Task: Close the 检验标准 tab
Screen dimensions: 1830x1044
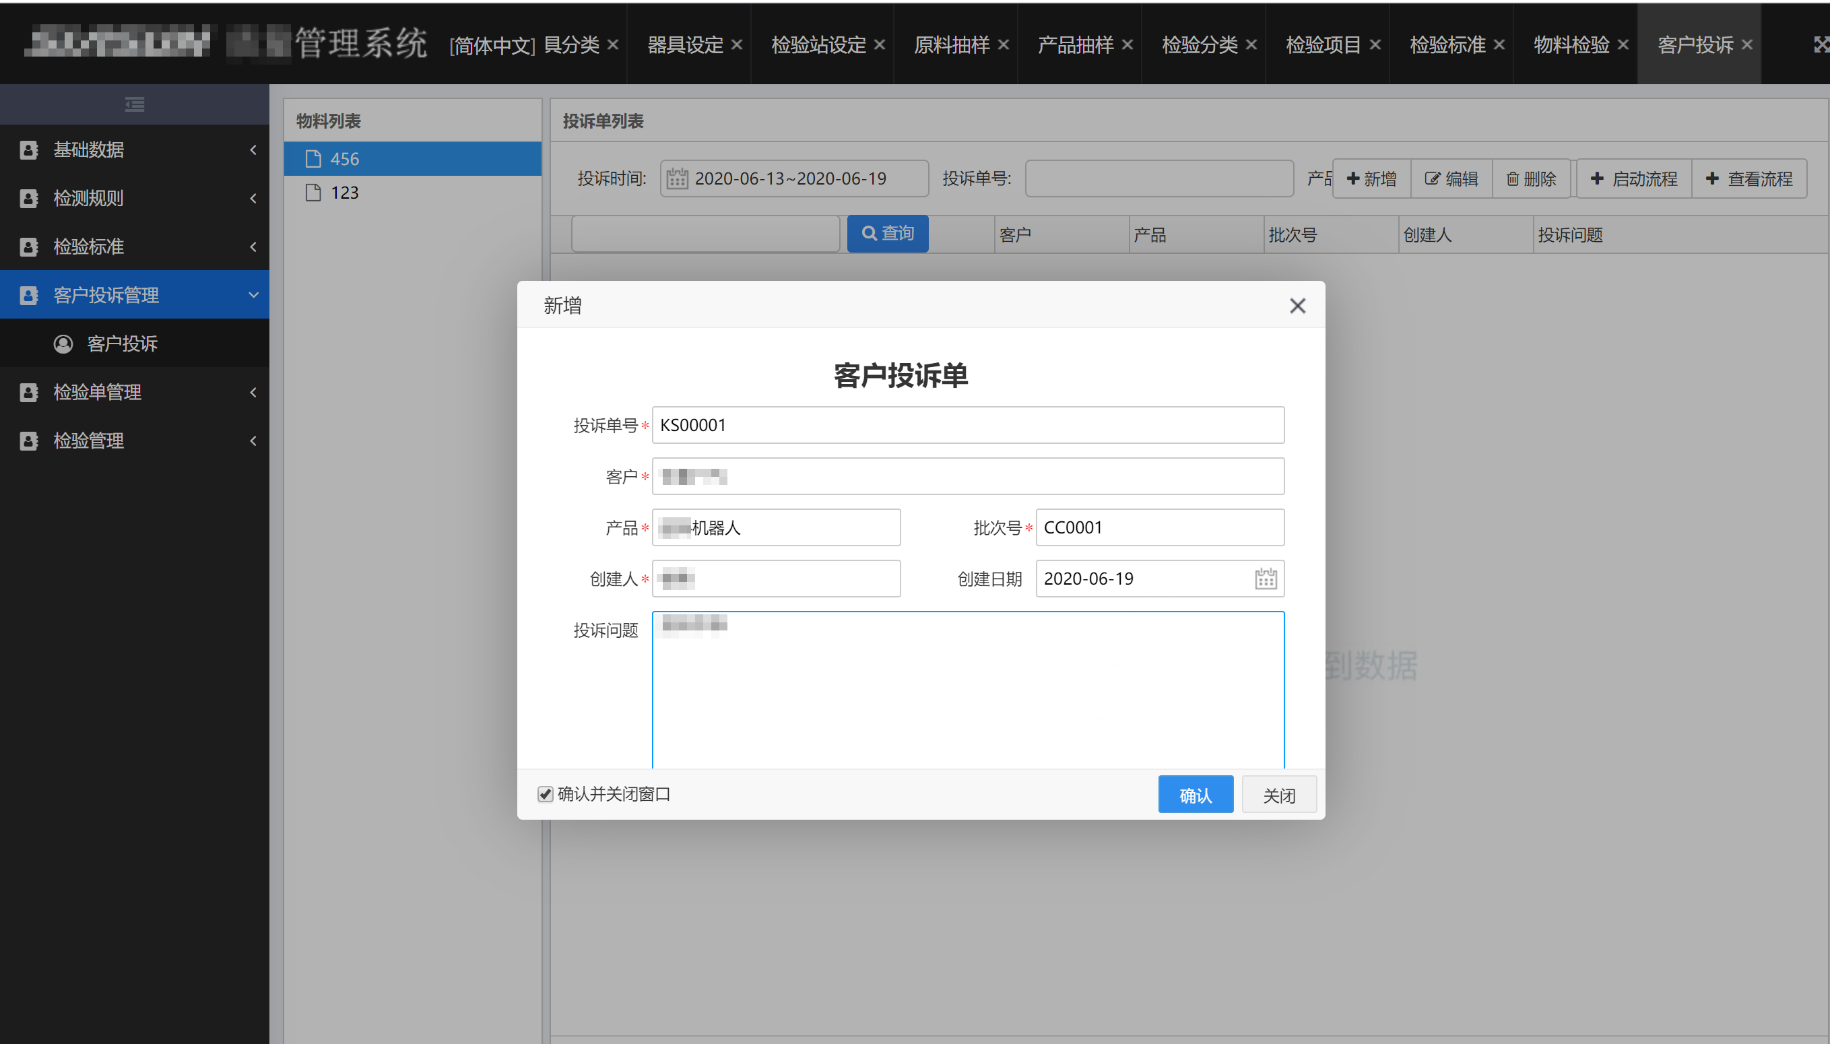Action: click(x=1499, y=44)
